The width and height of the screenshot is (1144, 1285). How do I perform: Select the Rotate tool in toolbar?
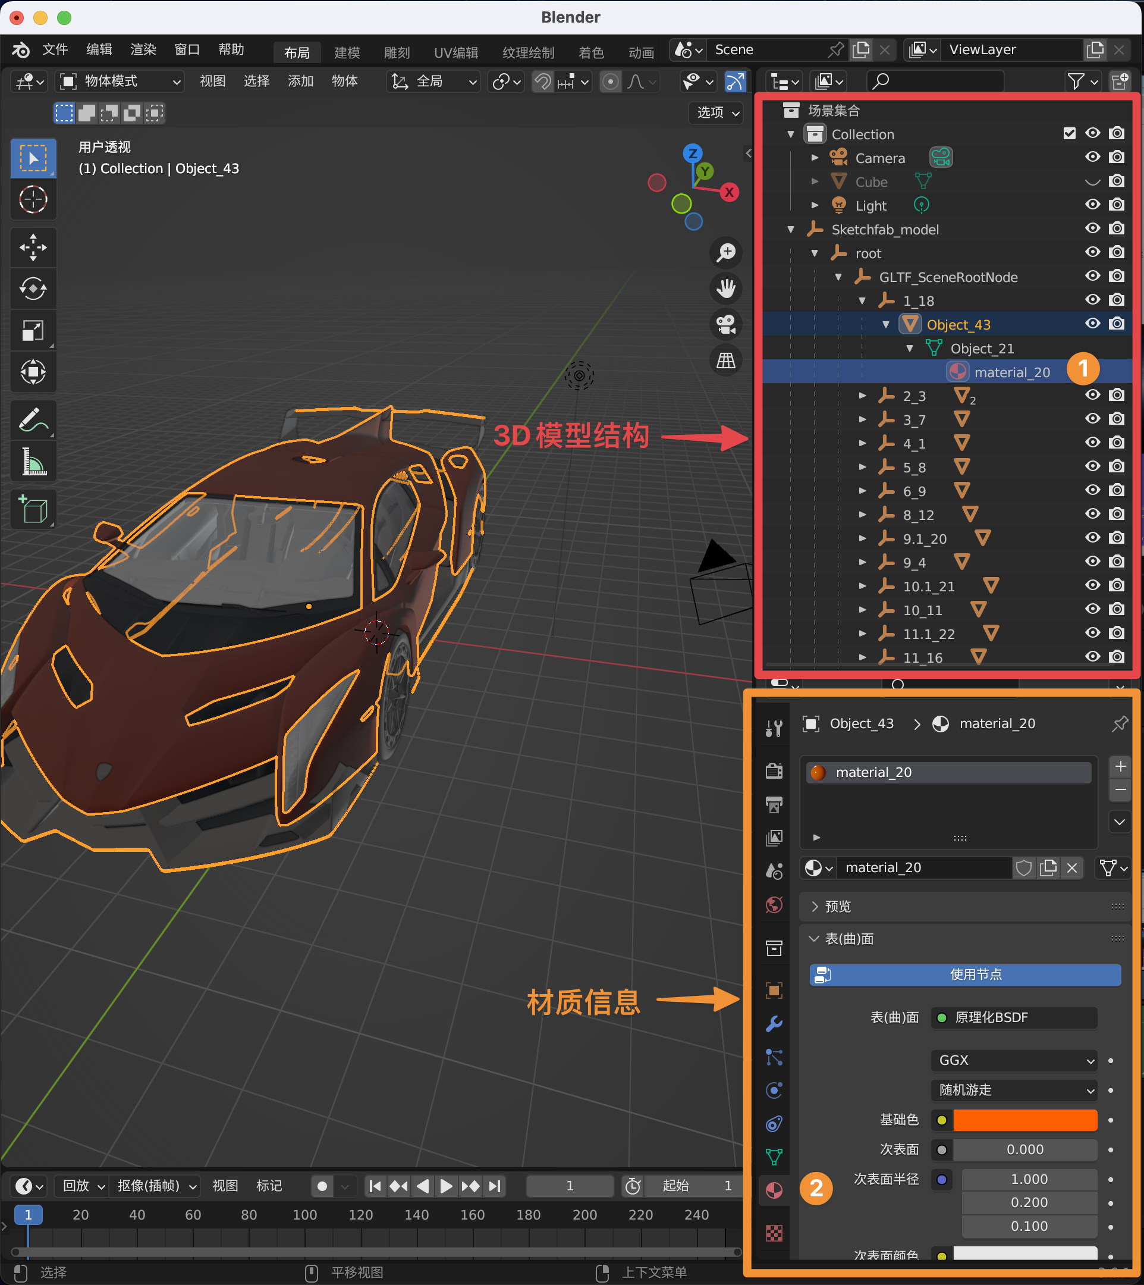pyautogui.click(x=33, y=289)
